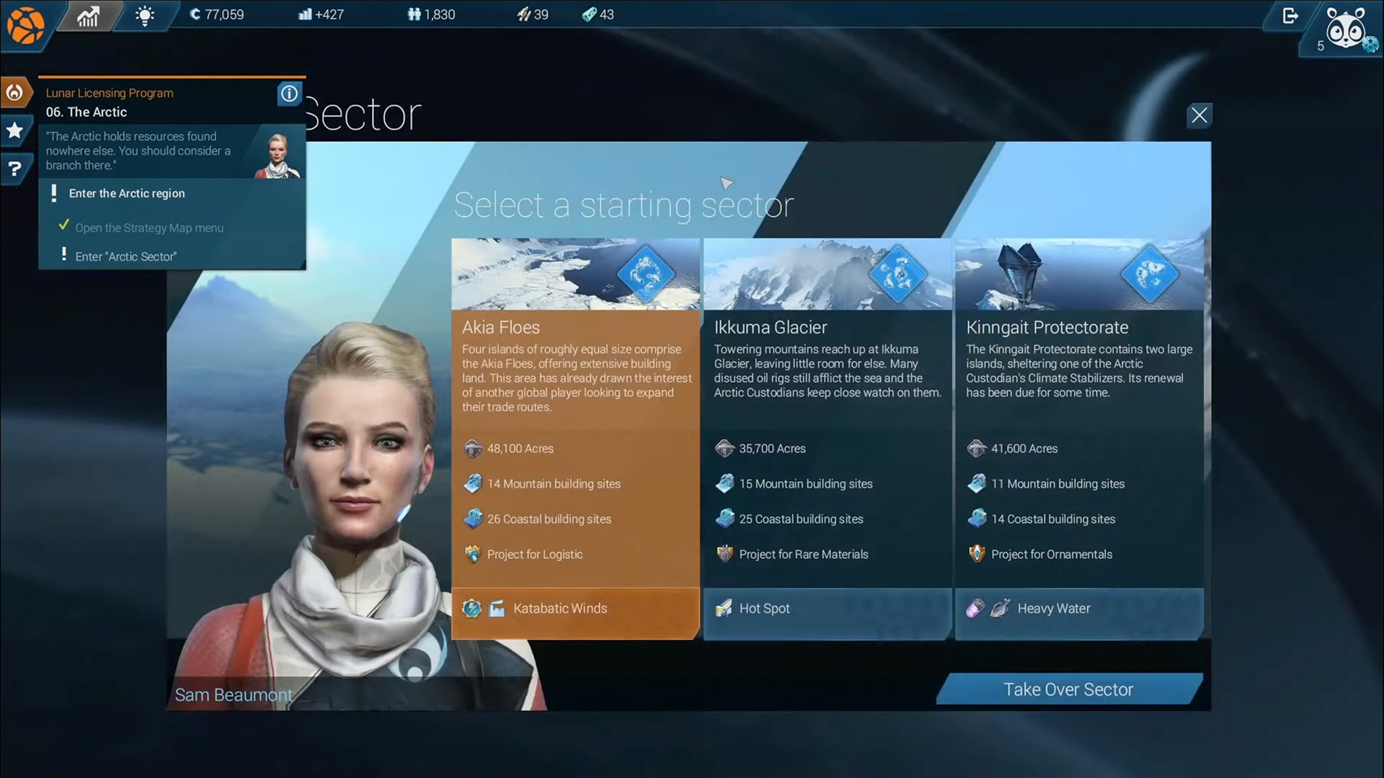The width and height of the screenshot is (1384, 778).
Task: Click the Project for Logistic icon
Action: point(473,554)
